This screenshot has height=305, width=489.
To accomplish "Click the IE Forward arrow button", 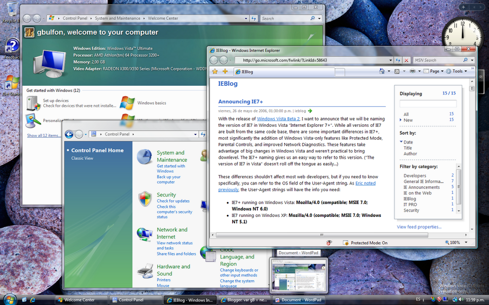I will [x=223, y=60].
